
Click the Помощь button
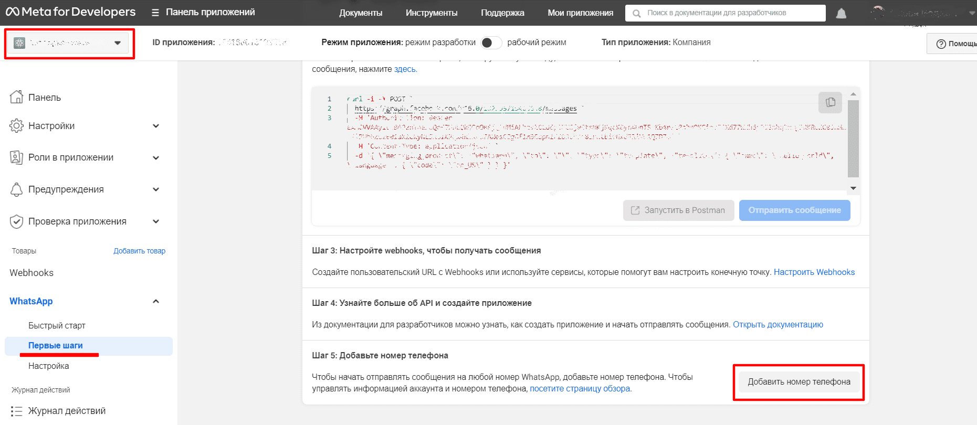(x=952, y=44)
